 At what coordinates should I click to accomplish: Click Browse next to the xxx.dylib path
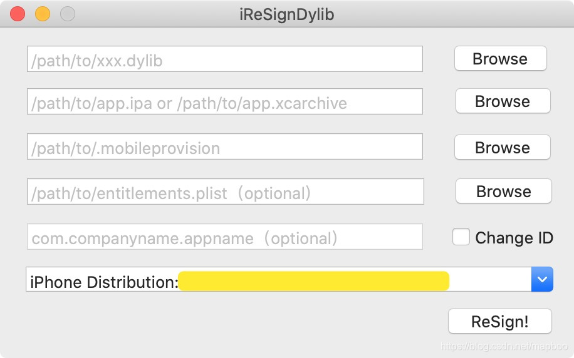501,58
